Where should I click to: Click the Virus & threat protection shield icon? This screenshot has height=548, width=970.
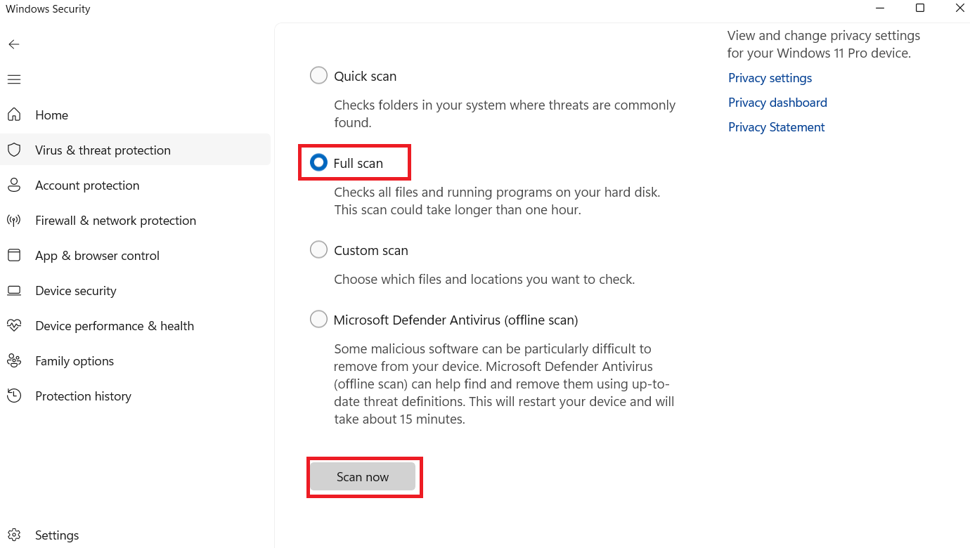[x=14, y=150]
